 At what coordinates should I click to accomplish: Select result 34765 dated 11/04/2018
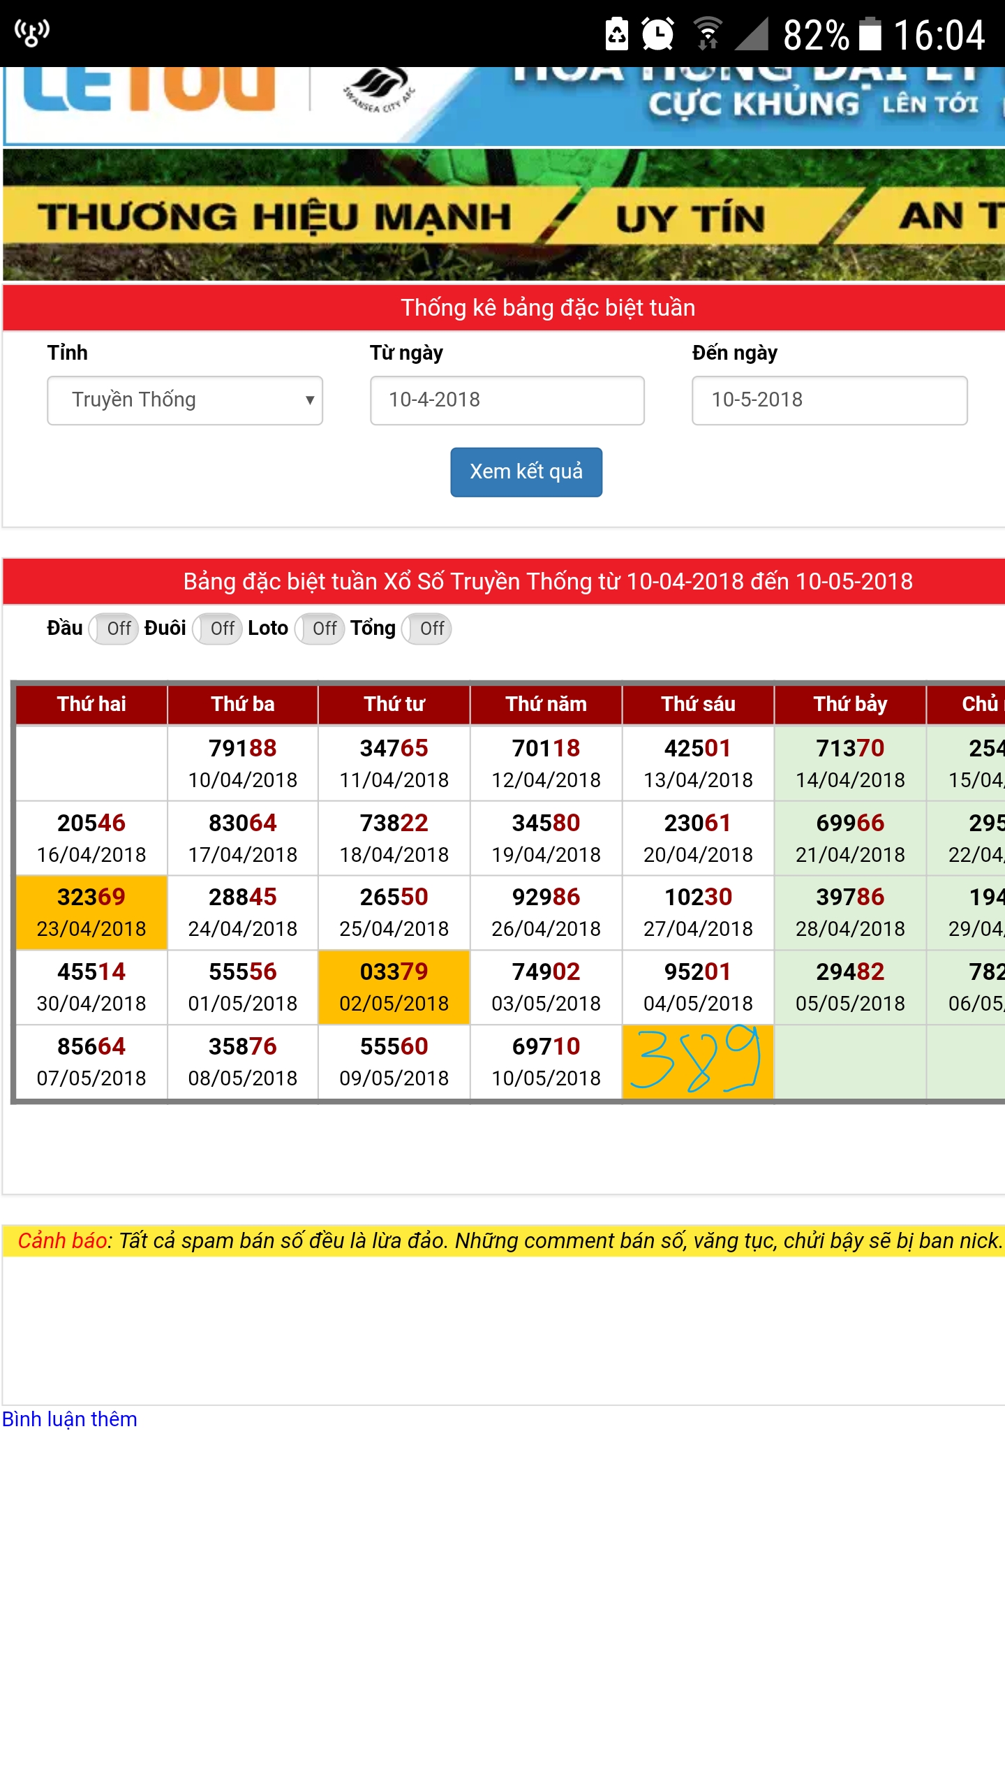(394, 763)
